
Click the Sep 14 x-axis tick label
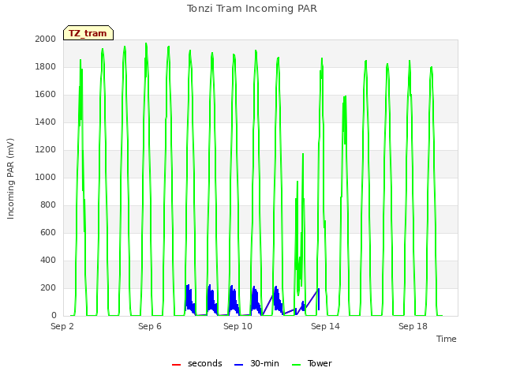325,326
